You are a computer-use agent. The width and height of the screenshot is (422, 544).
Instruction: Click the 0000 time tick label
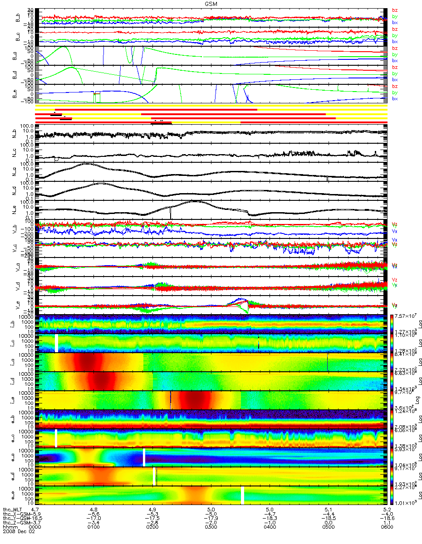click(x=35, y=527)
